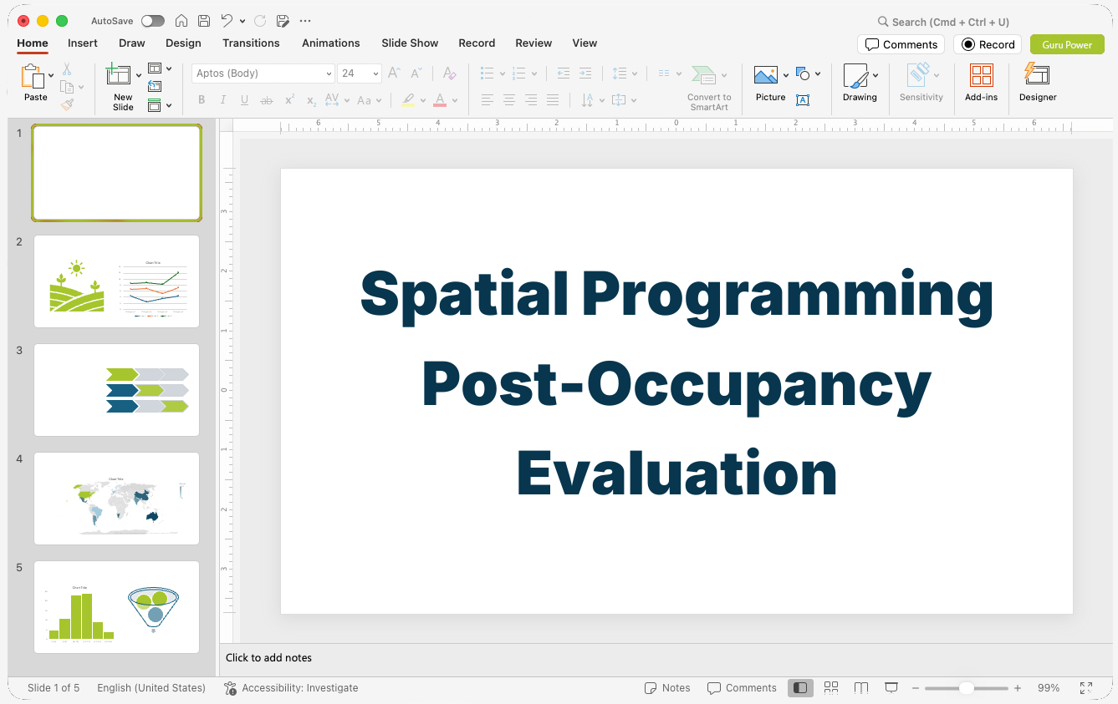The image size is (1118, 704).
Task: Click the Format Painter brush icon
Action: [67, 105]
